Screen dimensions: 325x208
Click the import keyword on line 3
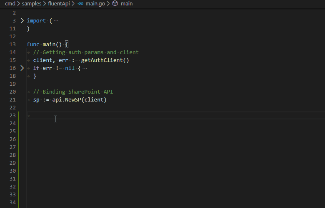click(x=36, y=21)
